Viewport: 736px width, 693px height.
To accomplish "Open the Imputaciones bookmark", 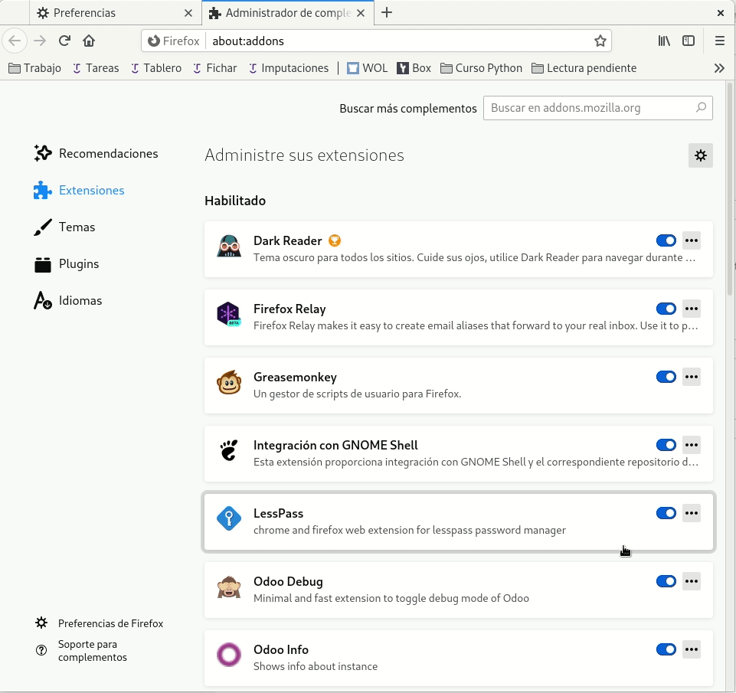I will point(288,68).
